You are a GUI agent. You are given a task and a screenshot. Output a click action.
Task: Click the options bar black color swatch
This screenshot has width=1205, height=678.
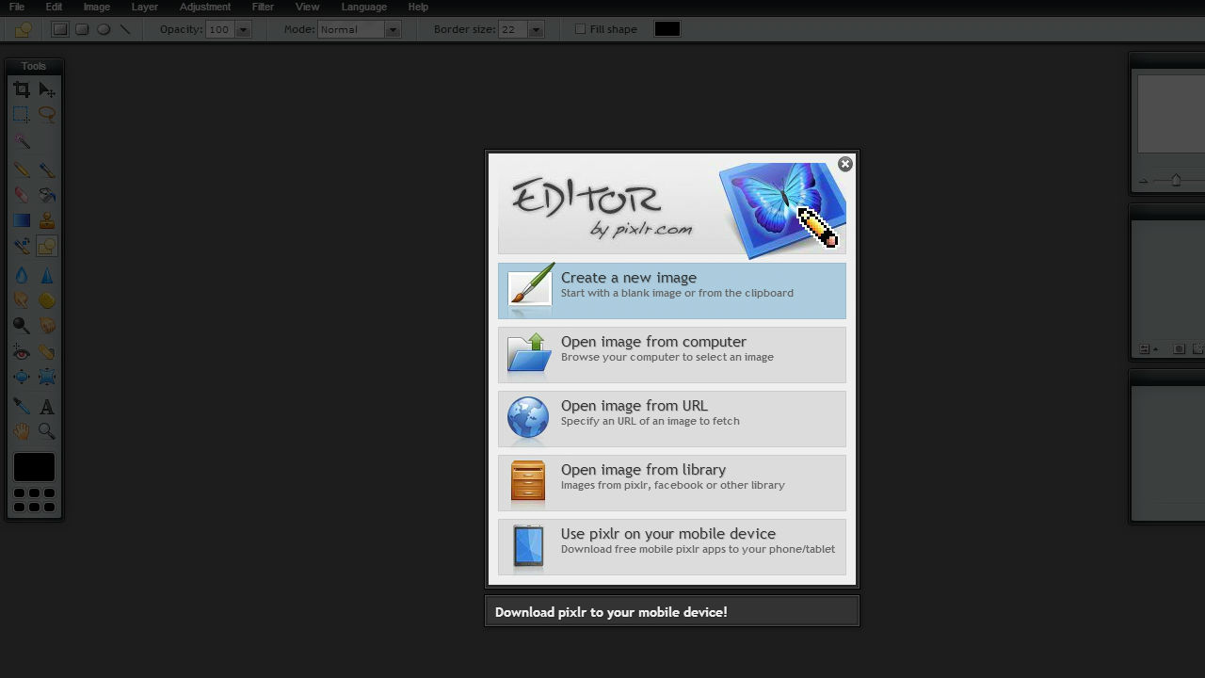coord(667,29)
